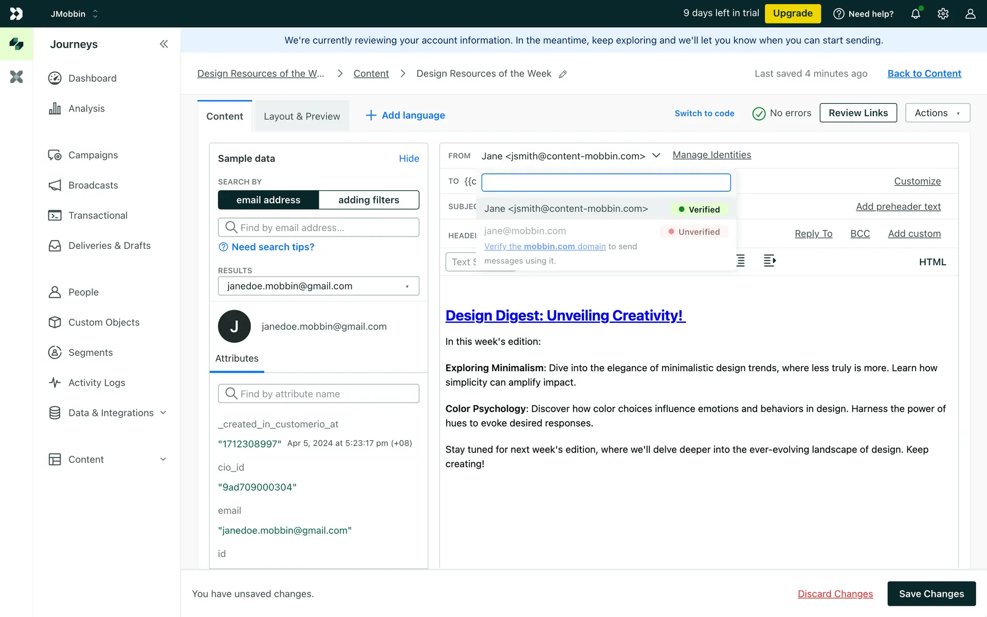Click the indent icon in editor toolbar
This screenshot has width=987, height=617.
[x=770, y=261]
